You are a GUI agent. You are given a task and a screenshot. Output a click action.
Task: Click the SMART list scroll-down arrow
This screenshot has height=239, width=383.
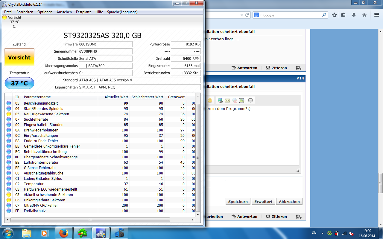point(197,215)
